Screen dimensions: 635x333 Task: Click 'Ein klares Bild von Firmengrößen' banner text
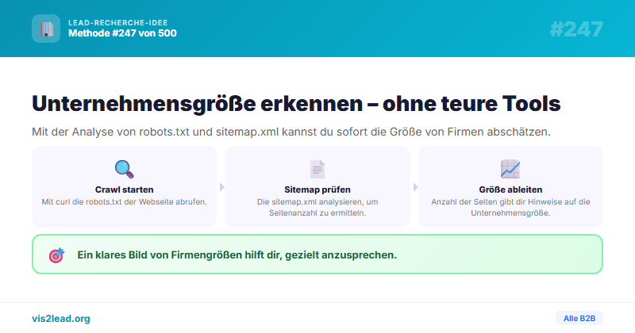point(237,255)
